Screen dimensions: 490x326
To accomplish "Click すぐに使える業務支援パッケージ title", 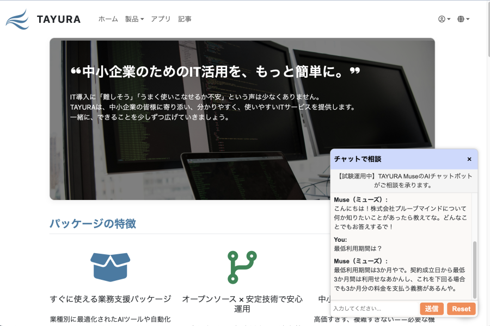I will (x=111, y=299).
